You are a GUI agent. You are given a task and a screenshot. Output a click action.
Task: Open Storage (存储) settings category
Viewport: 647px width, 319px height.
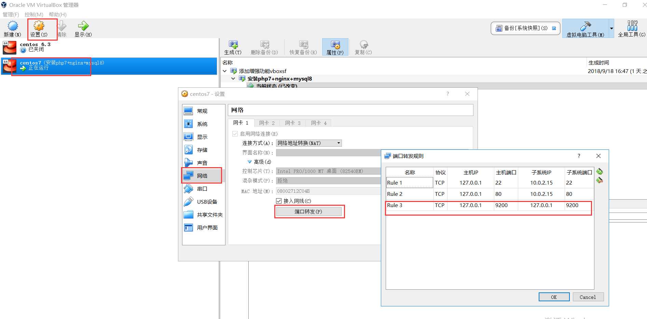click(203, 150)
